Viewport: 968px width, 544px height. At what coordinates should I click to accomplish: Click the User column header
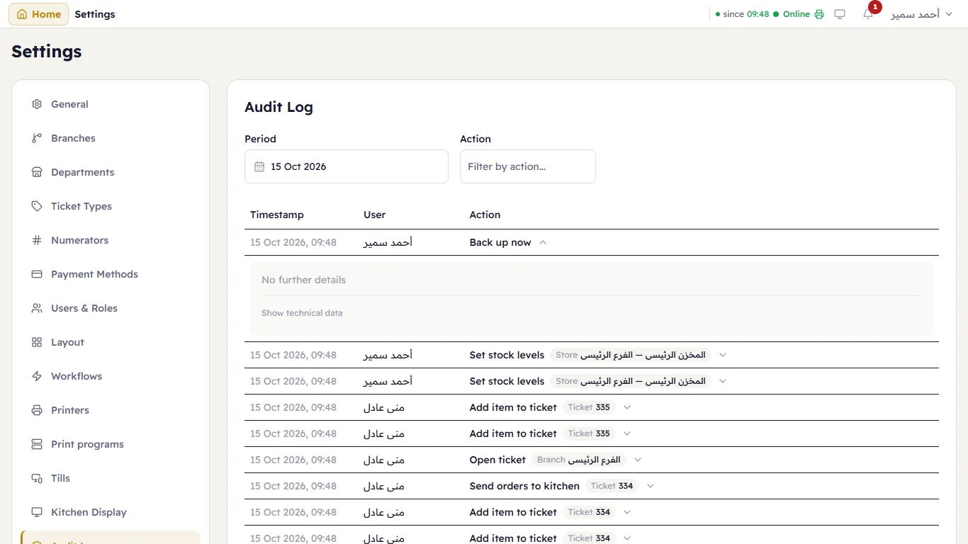(375, 215)
